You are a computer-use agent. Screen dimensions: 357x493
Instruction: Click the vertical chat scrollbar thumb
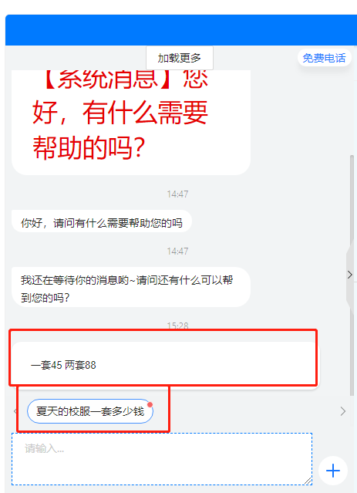point(352,275)
